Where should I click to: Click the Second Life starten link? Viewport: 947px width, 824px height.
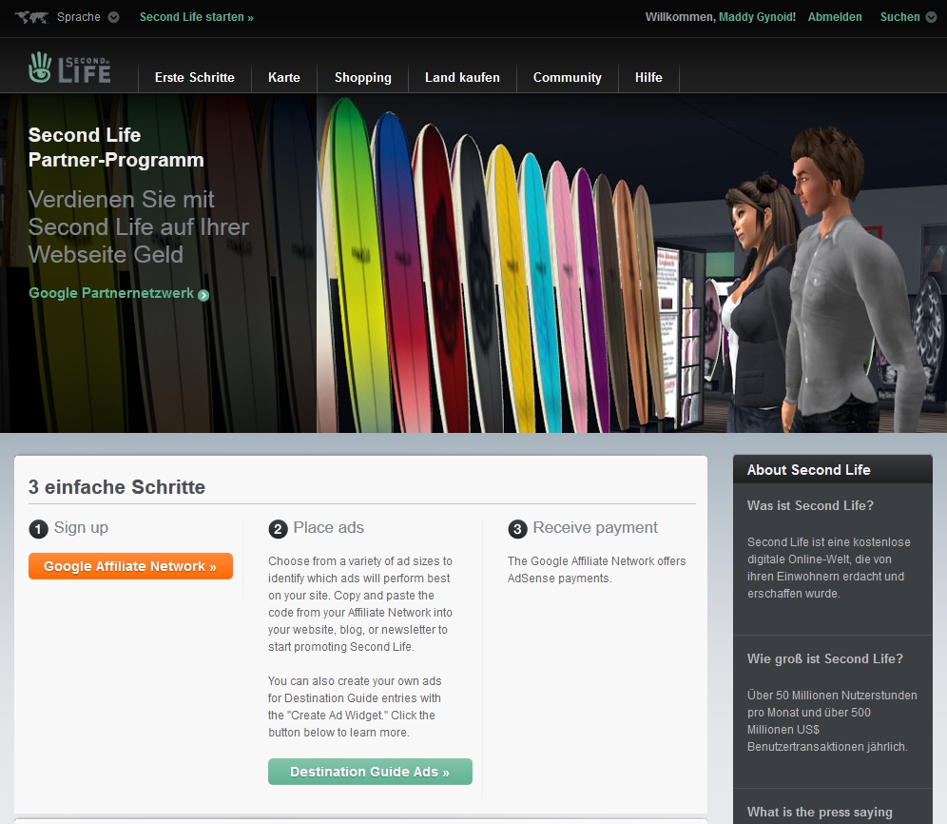click(x=196, y=17)
